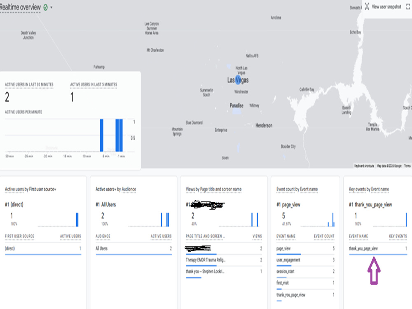The image size is (412, 309).
Task: Click the Boulder City label on the map
Action: [x=288, y=147]
